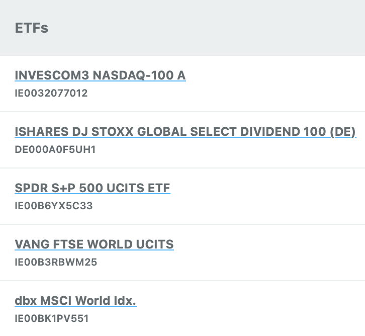Click the "(DE)" suffix of the iShares link

click(343, 132)
